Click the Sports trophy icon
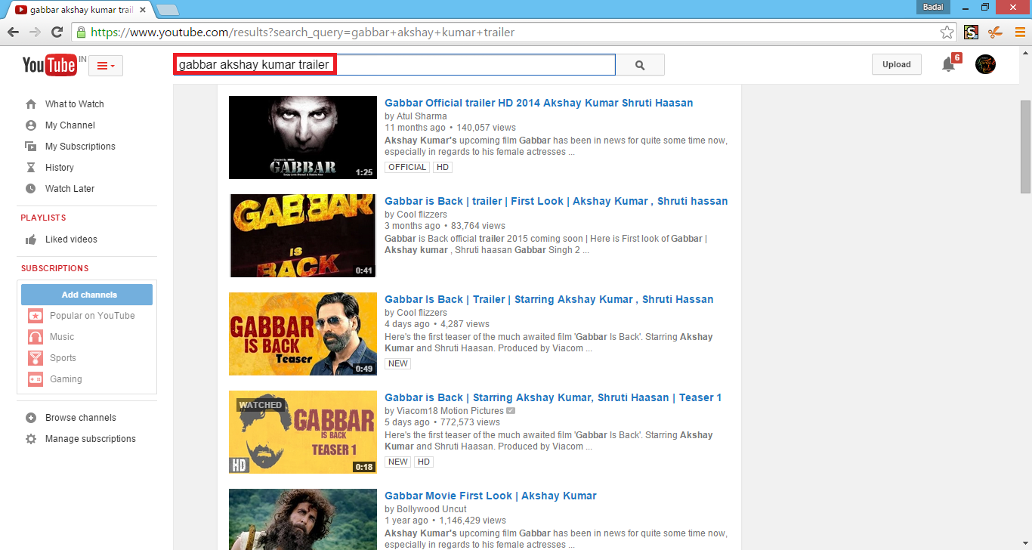Screen dimensions: 1032x550 36,358
